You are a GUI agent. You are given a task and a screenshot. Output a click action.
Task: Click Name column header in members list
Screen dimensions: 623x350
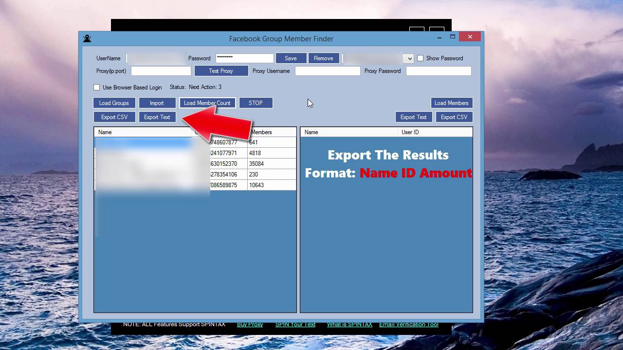(349, 132)
